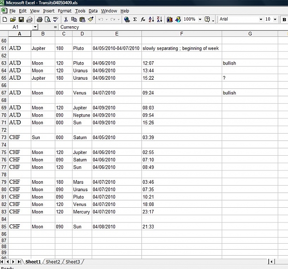Select the '04/05/2010-04/07/2010' date range cell
The image size is (288, 269).
(x=117, y=48)
